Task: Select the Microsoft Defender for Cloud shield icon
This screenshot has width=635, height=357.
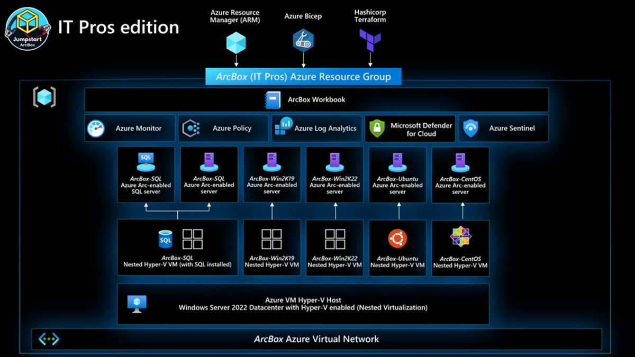Action: pos(377,128)
